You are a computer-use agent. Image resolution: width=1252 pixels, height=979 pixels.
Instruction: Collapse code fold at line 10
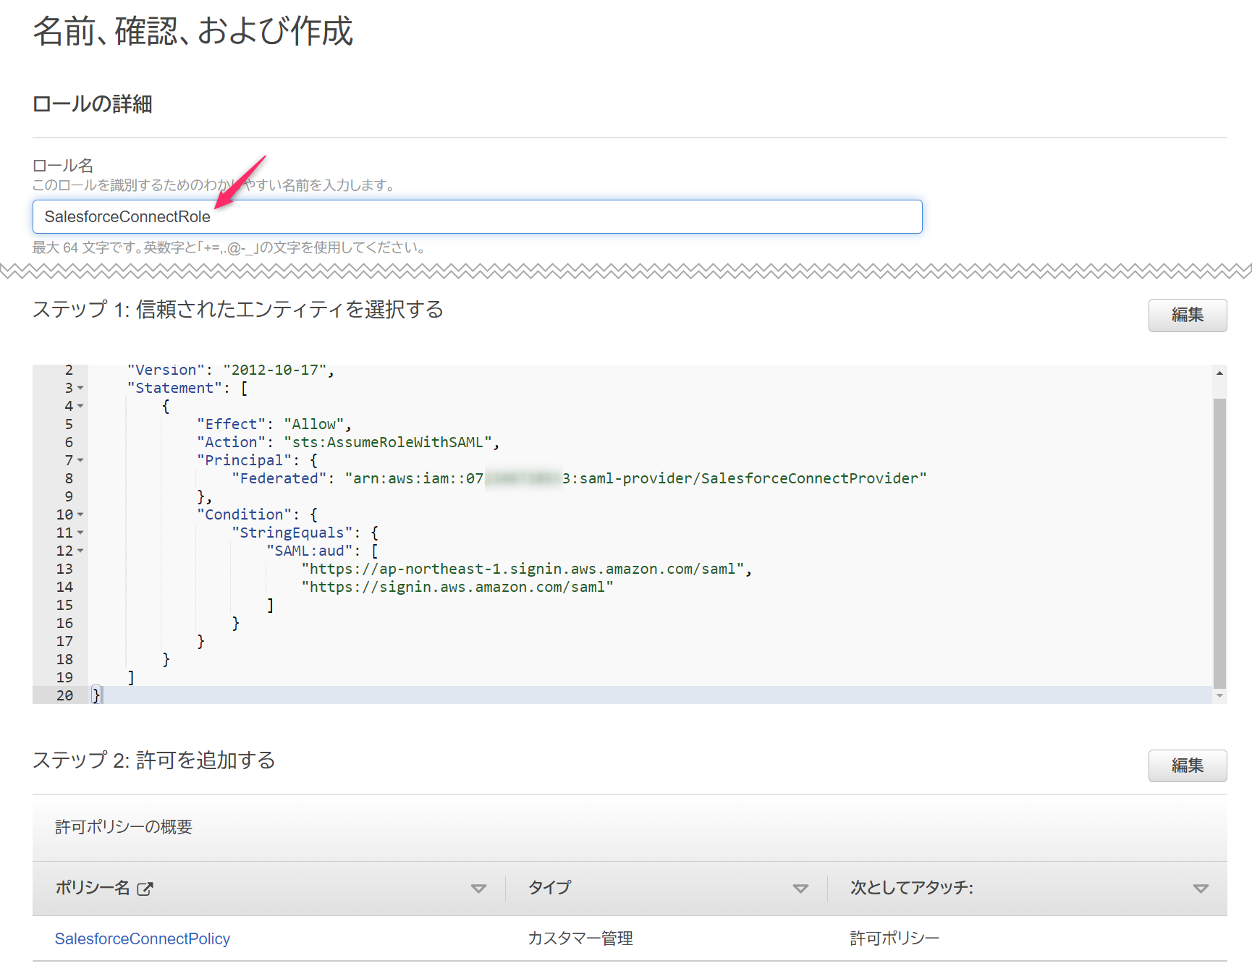80,514
